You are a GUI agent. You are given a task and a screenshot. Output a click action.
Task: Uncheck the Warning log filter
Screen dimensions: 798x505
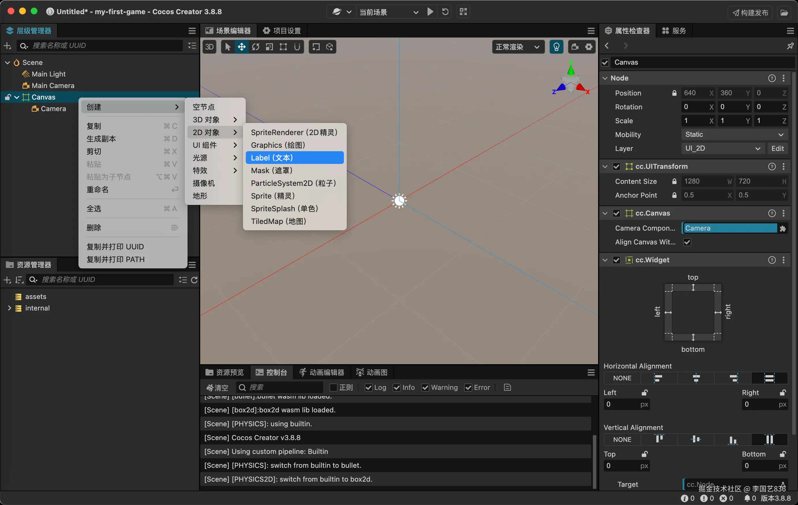(x=425, y=387)
